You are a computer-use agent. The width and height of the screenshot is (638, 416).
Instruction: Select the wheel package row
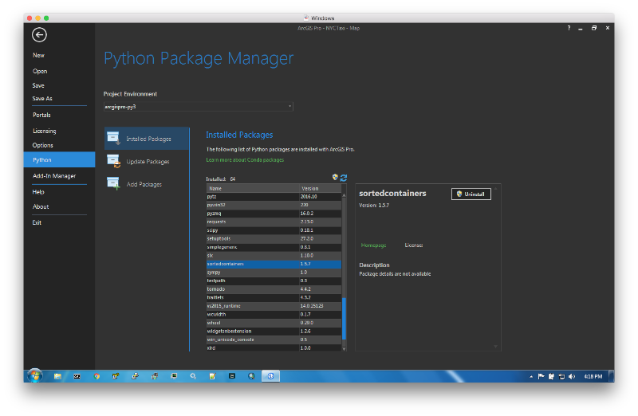pyautogui.click(x=274, y=323)
